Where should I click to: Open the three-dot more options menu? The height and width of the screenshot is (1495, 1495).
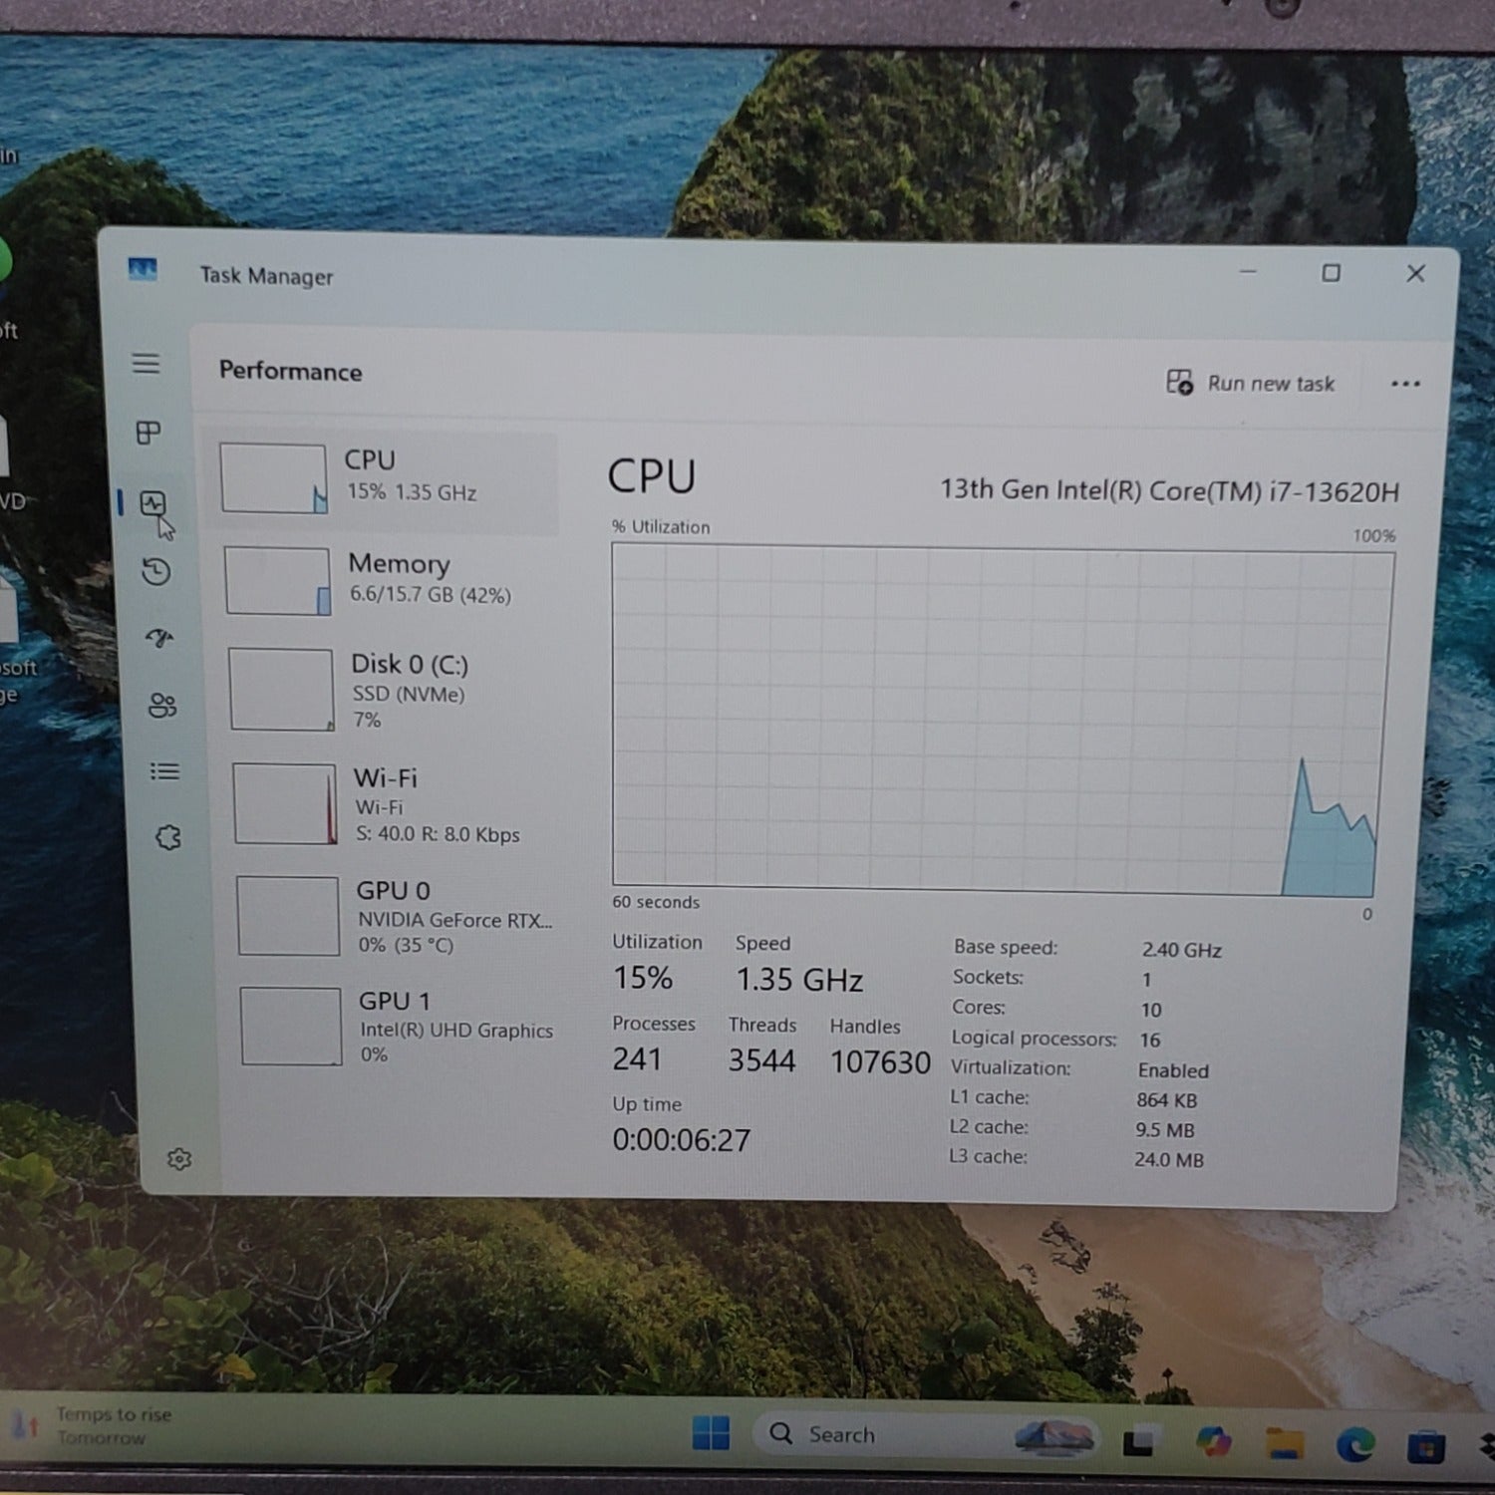pos(1405,384)
